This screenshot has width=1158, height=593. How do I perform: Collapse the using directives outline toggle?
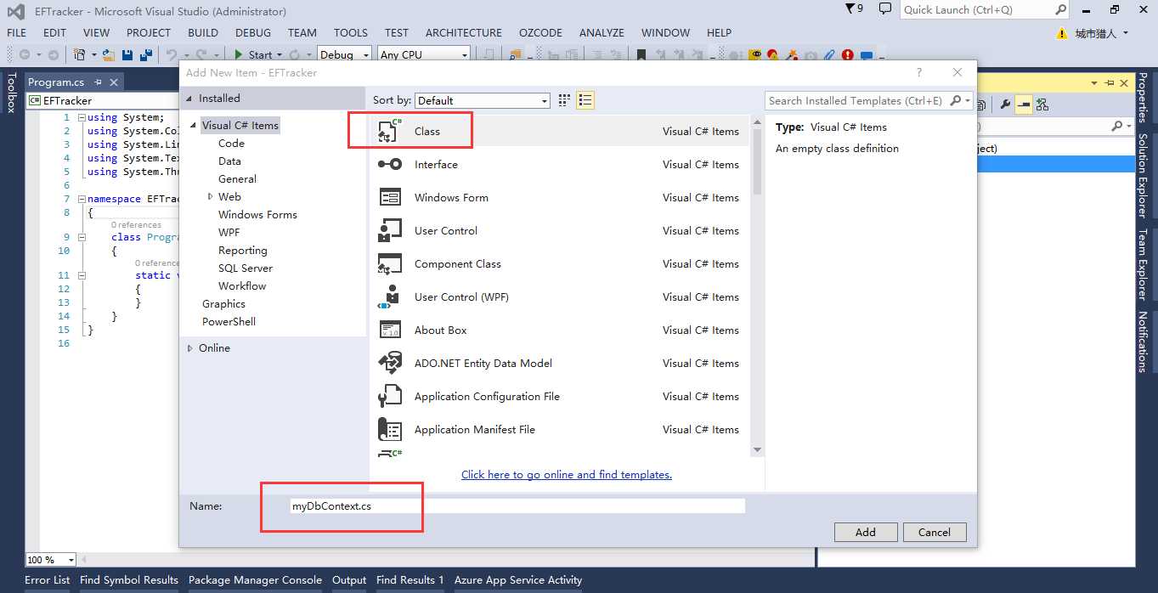click(x=82, y=117)
